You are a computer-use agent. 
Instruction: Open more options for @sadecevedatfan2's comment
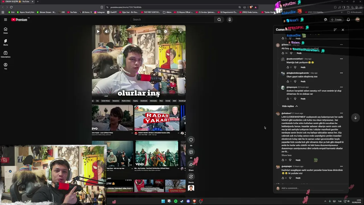coord(341,59)
